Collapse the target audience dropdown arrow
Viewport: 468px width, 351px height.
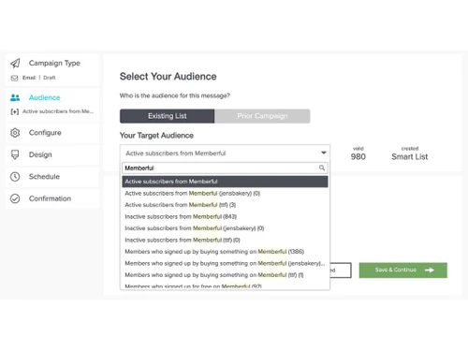[324, 153]
